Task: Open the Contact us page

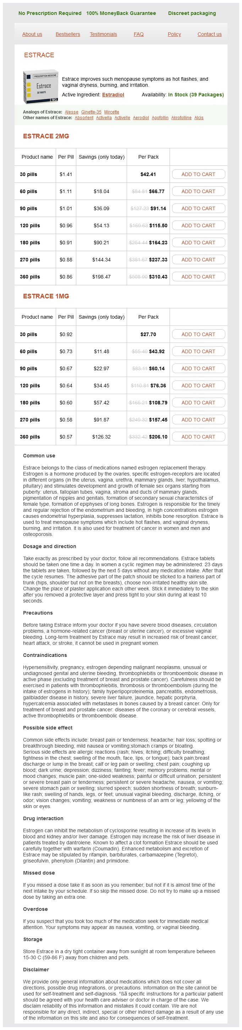Action: tap(209, 34)
